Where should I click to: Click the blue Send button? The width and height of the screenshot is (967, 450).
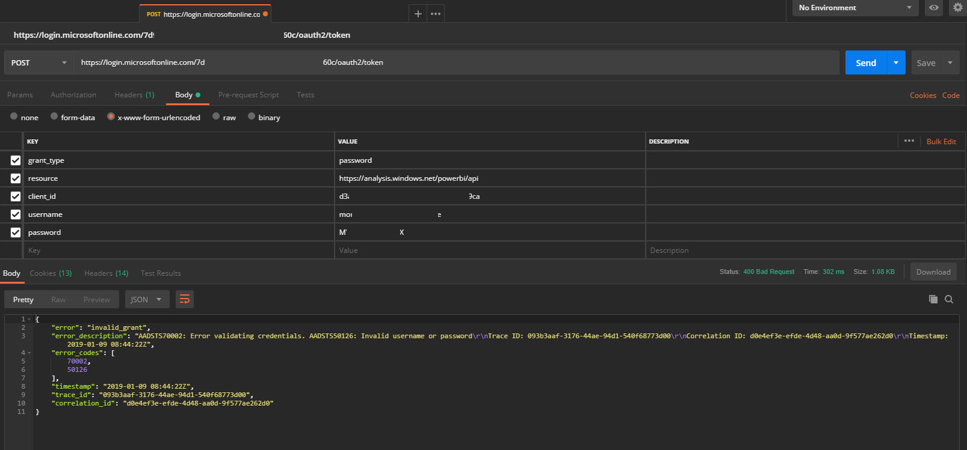[866, 62]
